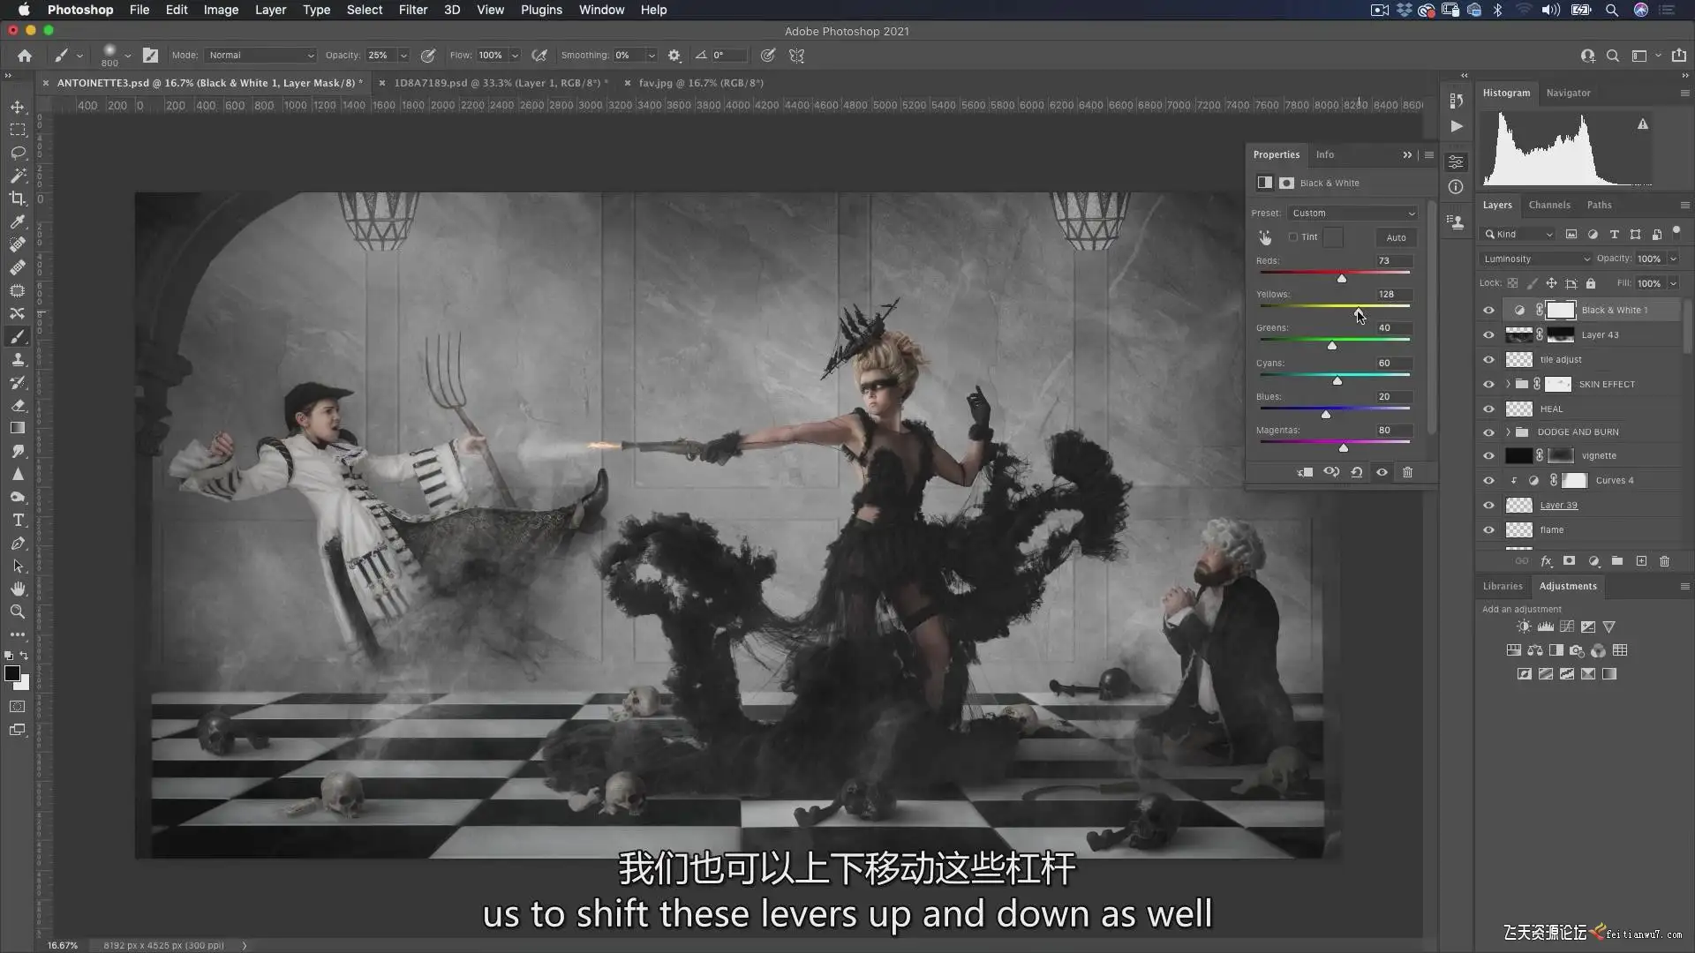Open the macOS Spotlight search icon

1612,10
